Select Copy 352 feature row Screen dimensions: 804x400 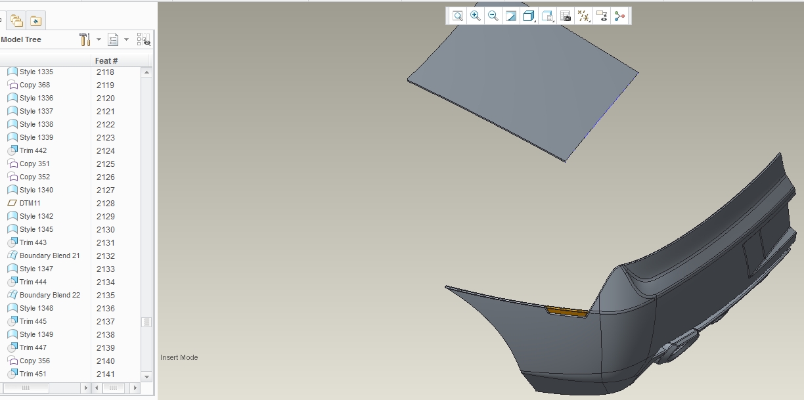pos(35,177)
